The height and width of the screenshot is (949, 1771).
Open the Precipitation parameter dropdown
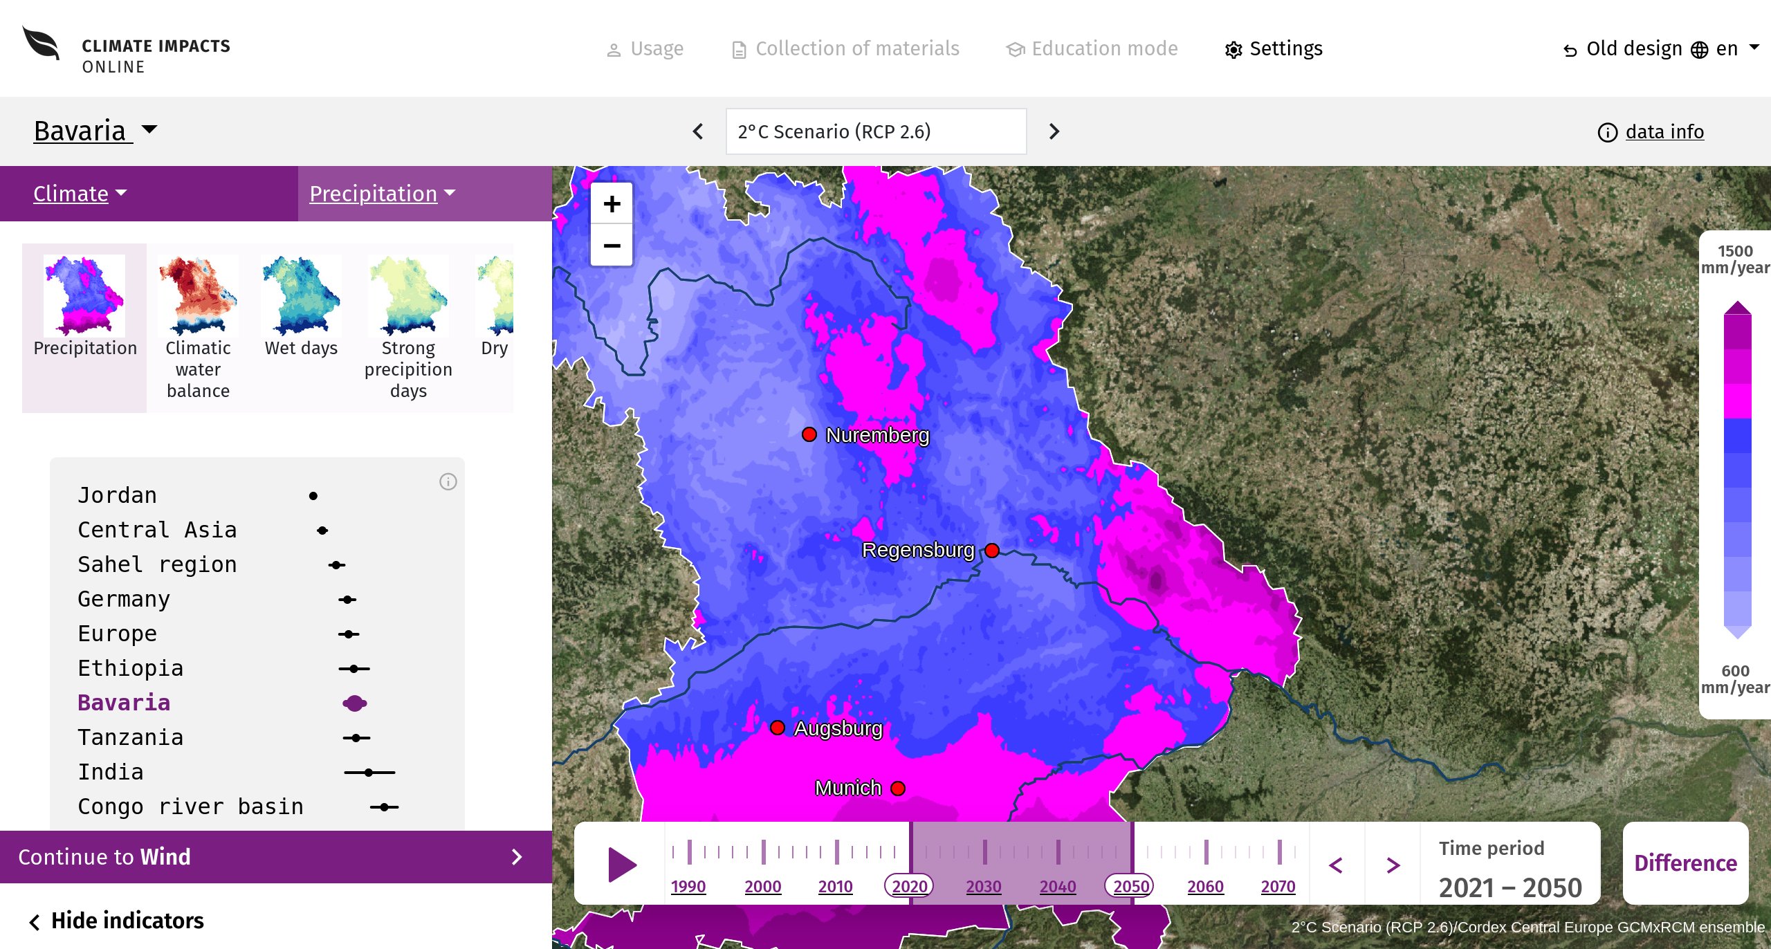[x=383, y=194]
